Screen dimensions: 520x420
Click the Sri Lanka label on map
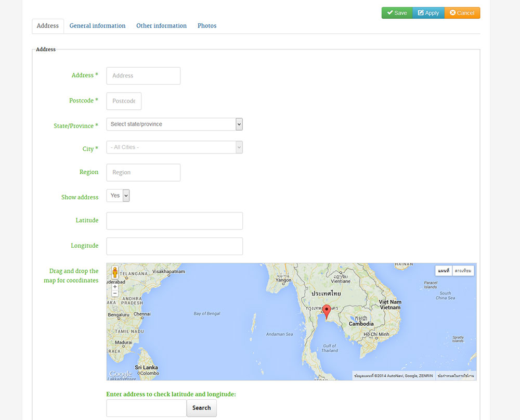point(146,367)
